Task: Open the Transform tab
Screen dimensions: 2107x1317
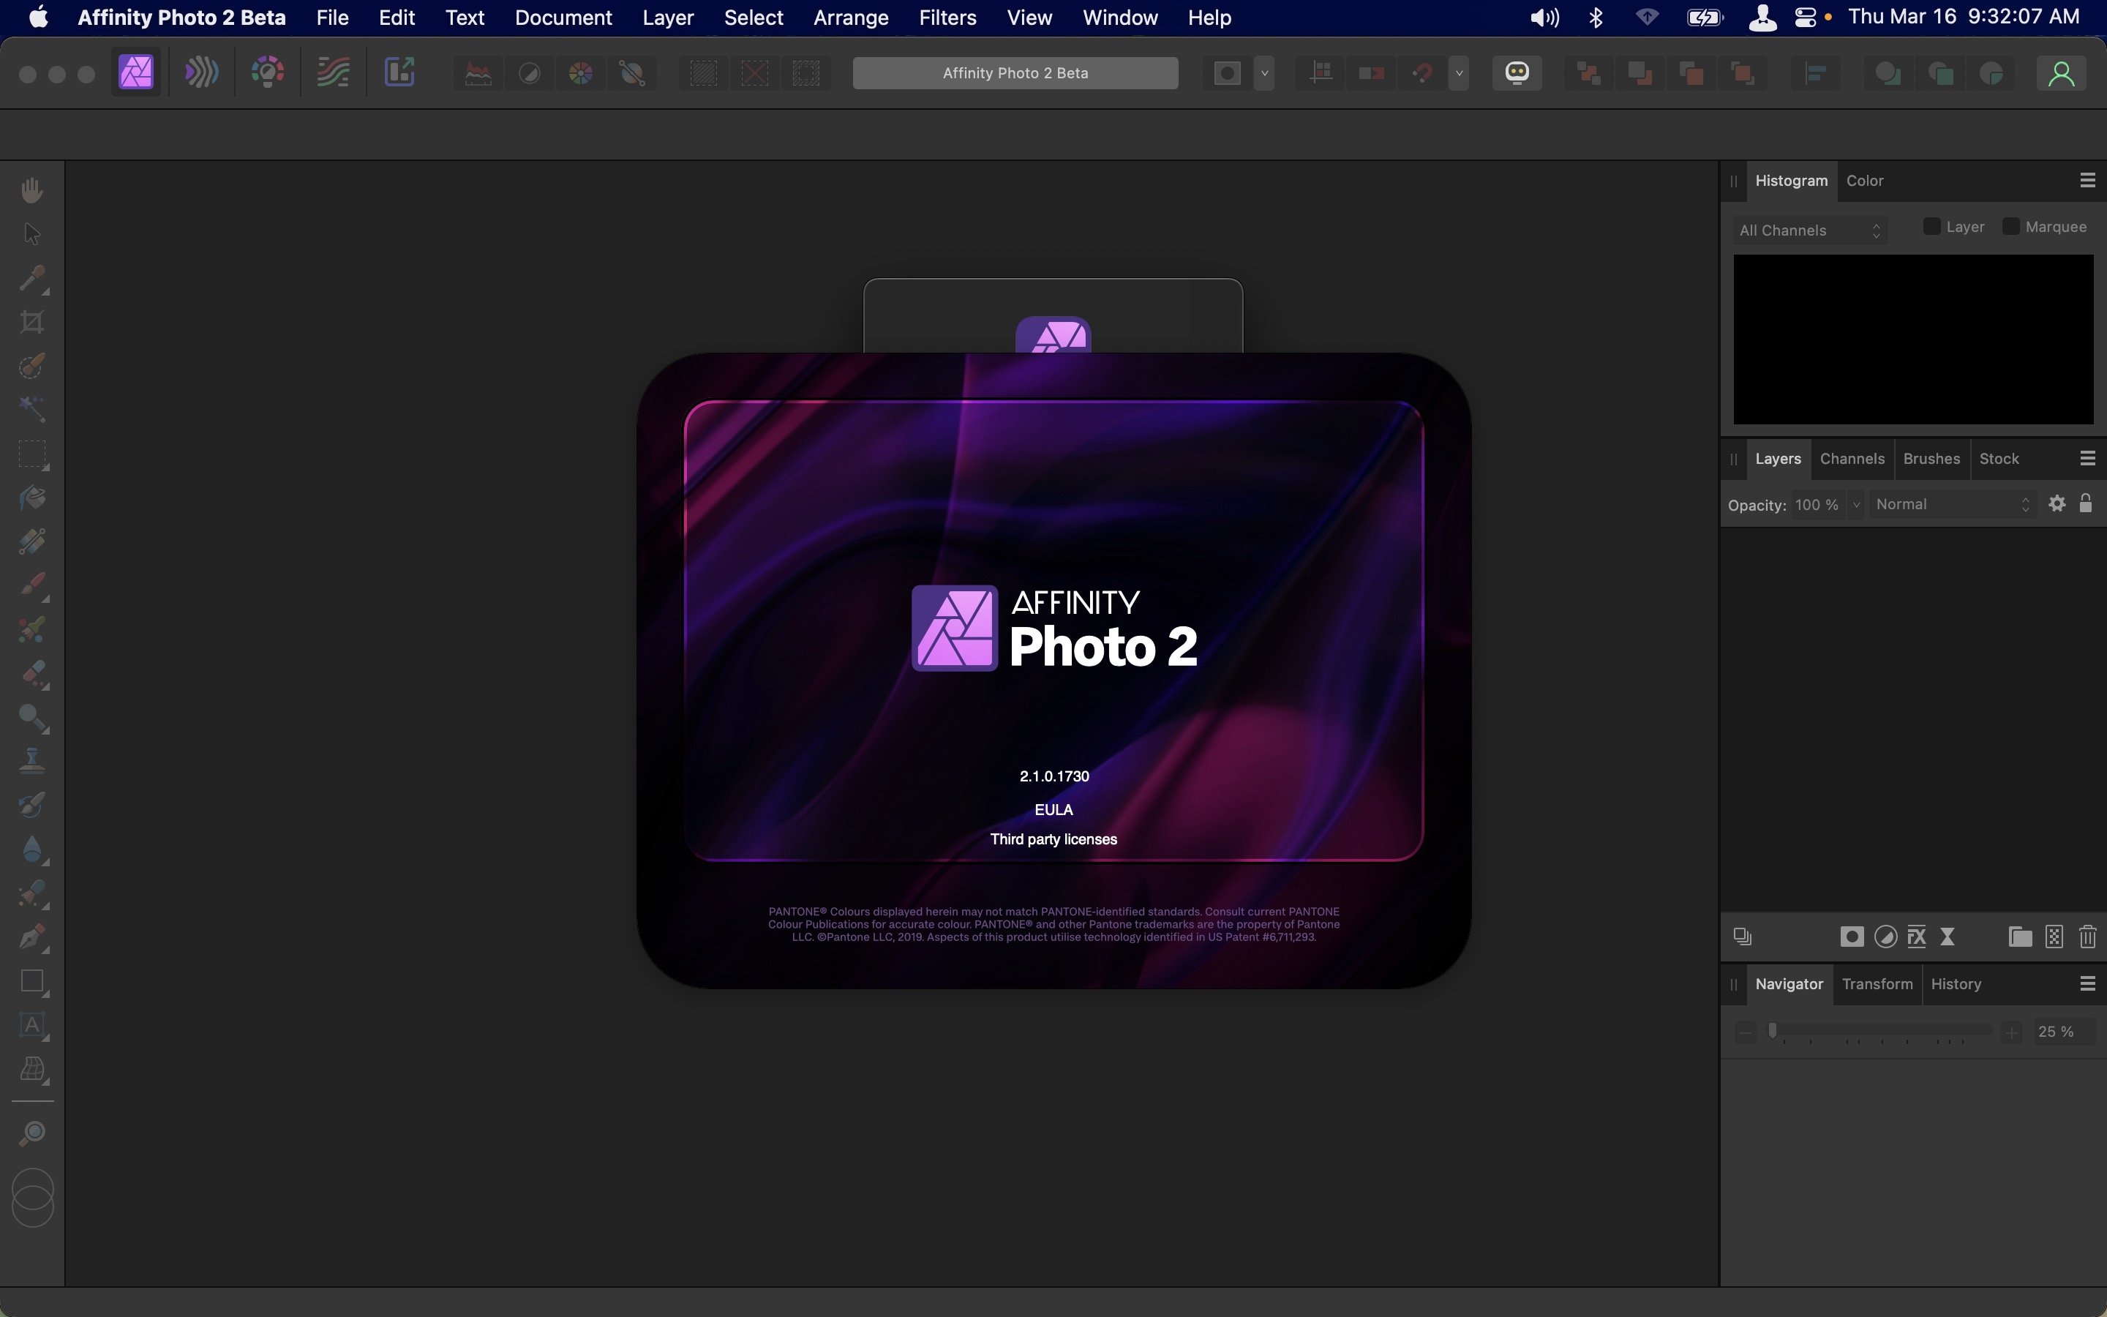Action: [x=1877, y=983]
